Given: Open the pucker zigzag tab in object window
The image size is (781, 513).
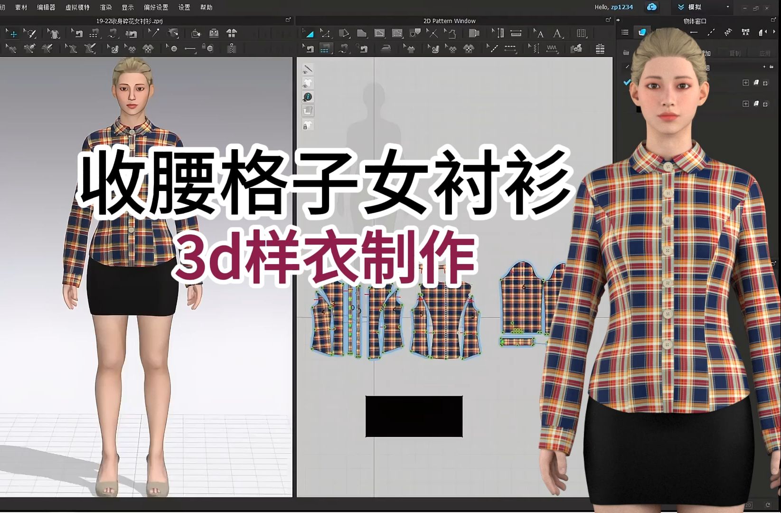Looking at the screenshot, I should [728, 32].
